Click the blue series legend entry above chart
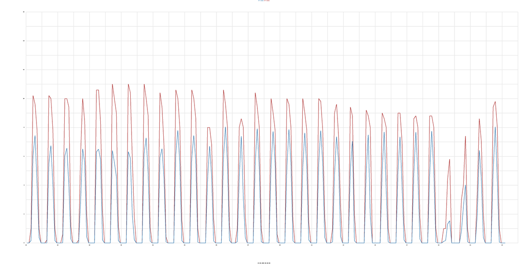This screenshot has width=528, height=264. (261, 0)
